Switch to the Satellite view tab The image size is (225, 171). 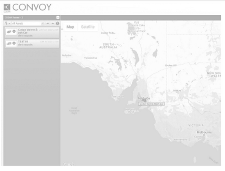(x=88, y=27)
